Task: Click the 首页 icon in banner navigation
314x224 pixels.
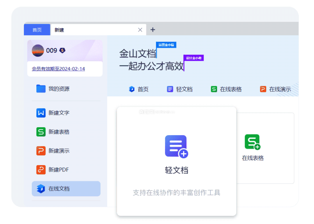Action: [x=132, y=89]
